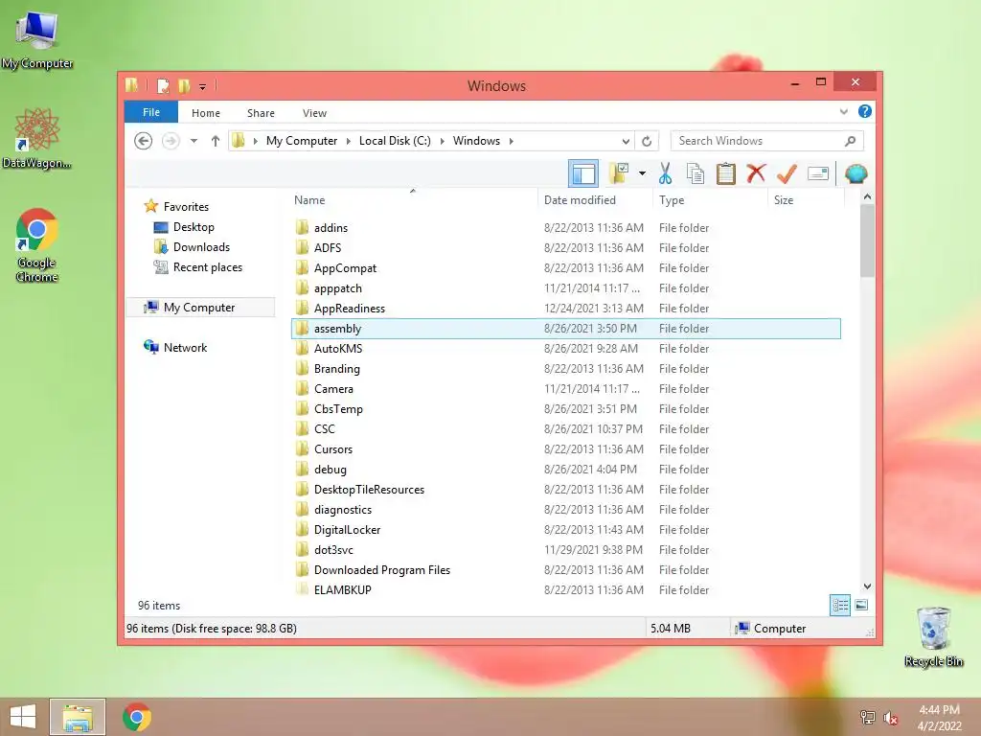Click the search magnifier icon
Screen dimensions: 981x736
pyautogui.click(x=850, y=141)
